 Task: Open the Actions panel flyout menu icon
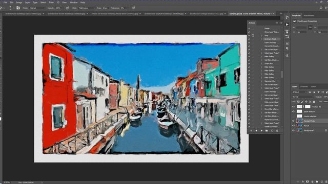point(281,23)
